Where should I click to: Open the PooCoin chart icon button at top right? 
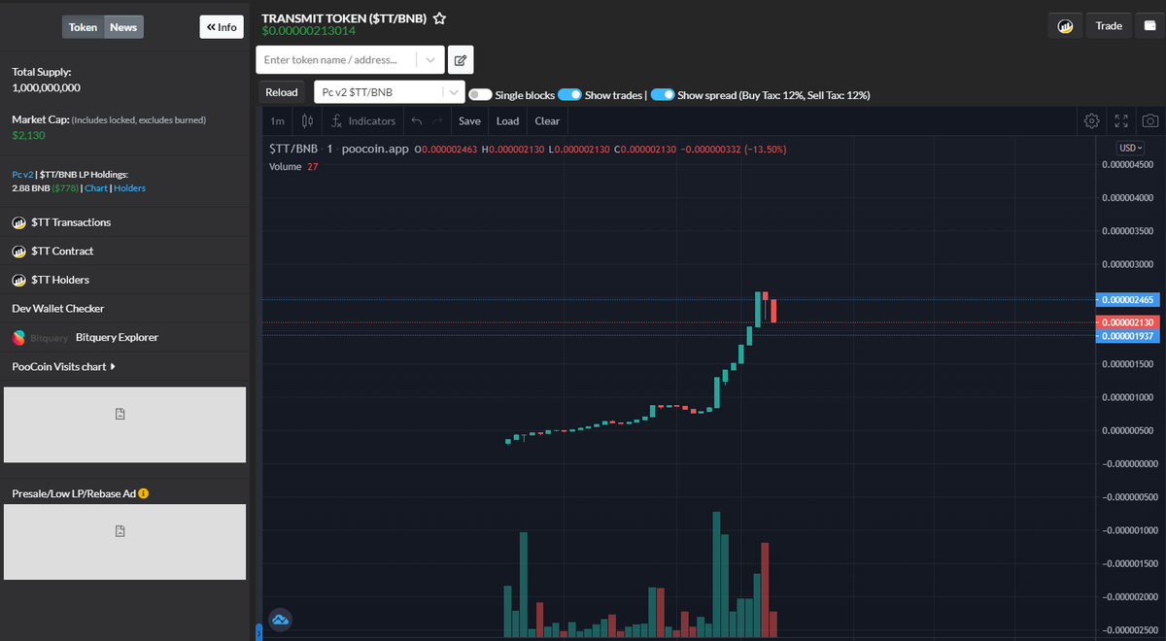point(1065,26)
